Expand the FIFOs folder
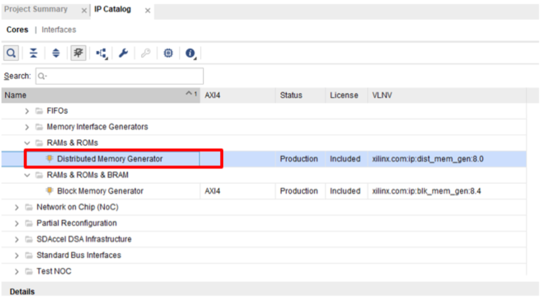 pos(27,111)
